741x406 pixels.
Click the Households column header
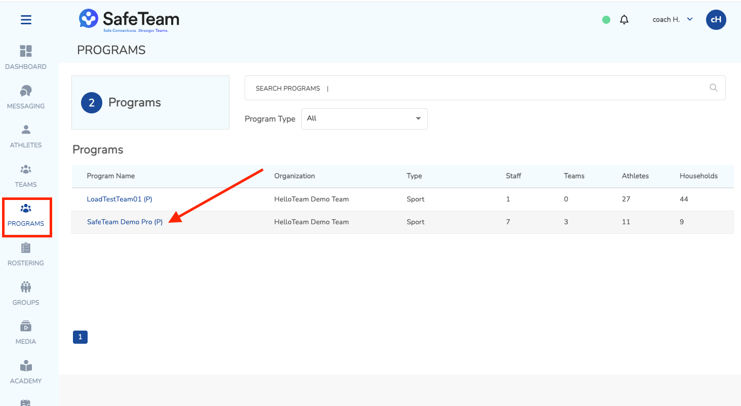698,176
